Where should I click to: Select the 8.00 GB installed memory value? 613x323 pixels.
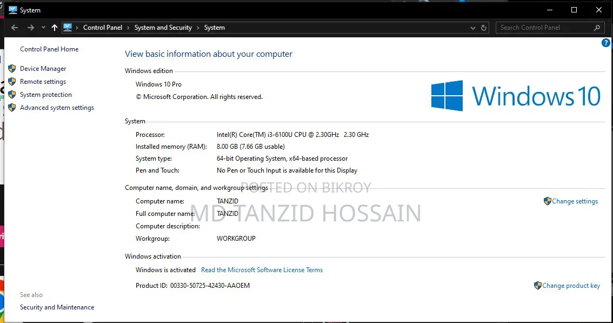click(x=251, y=147)
